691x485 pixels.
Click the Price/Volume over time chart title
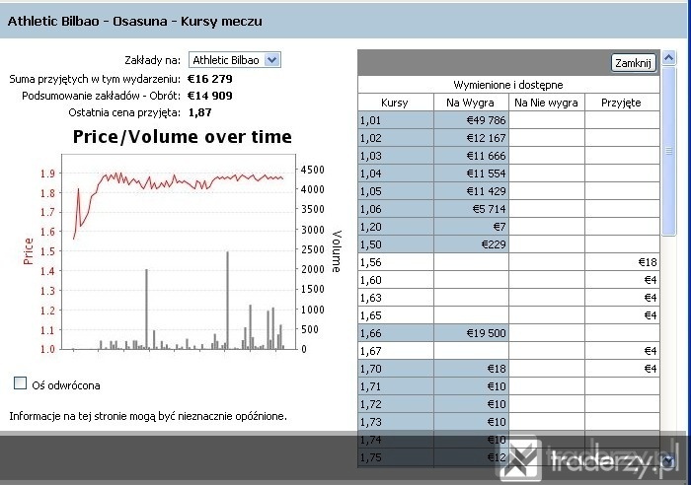[182, 136]
